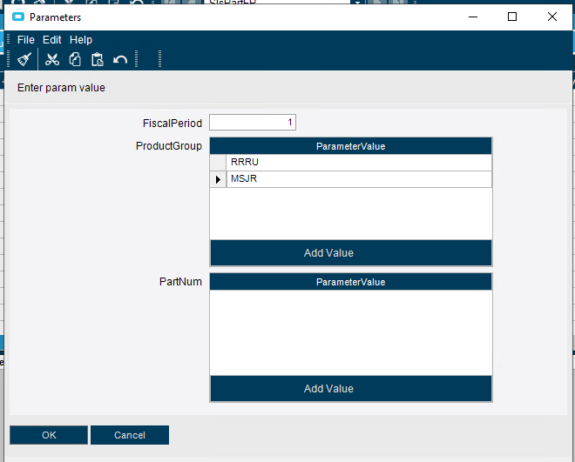Click the row header beside RRRU
This screenshot has height=462, width=575.
(x=218, y=163)
